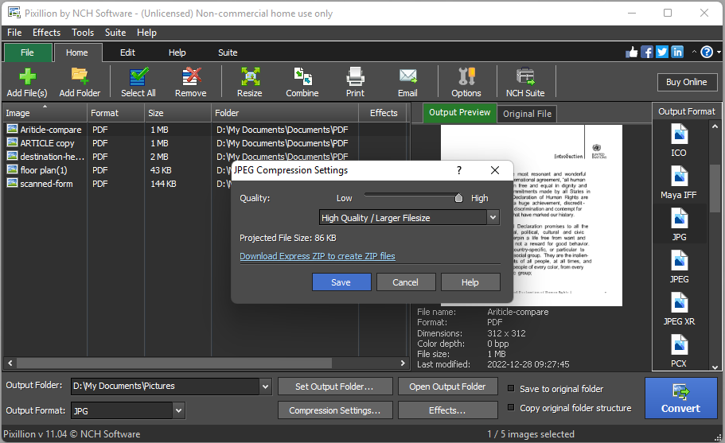The image size is (725, 443).
Task: Click the Add File(s) toolbar icon
Action: (x=27, y=82)
